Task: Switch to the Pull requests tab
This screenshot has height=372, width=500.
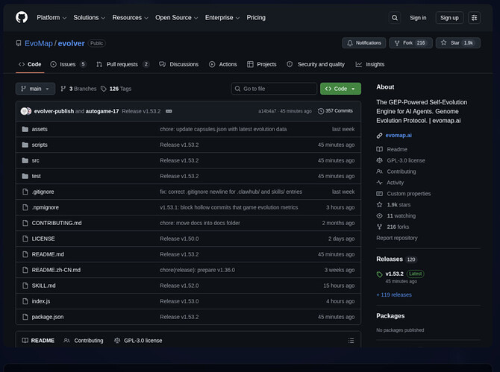Action: click(x=122, y=64)
